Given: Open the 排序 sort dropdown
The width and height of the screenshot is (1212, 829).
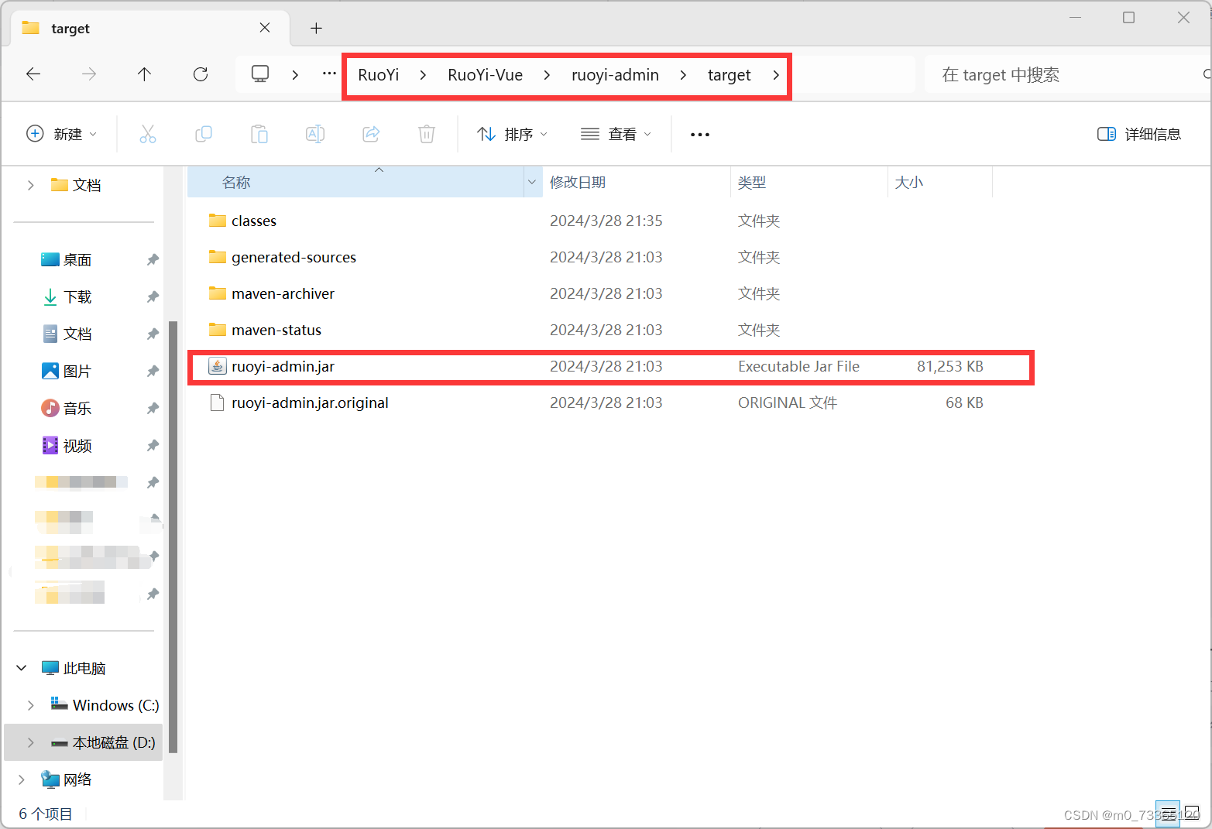Looking at the screenshot, I should click(x=513, y=133).
